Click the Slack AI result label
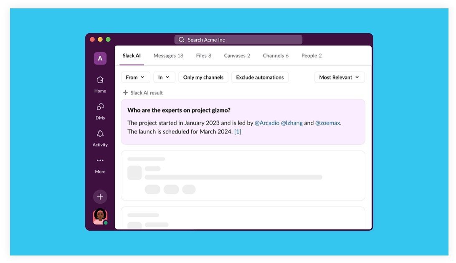Screen dimensions: 456x263 coord(146,93)
